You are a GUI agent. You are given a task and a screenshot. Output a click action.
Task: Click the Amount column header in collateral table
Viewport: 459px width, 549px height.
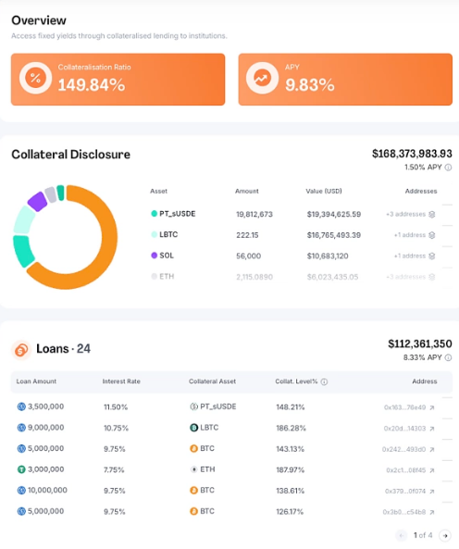pyautogui.click(x=247, y=191)
